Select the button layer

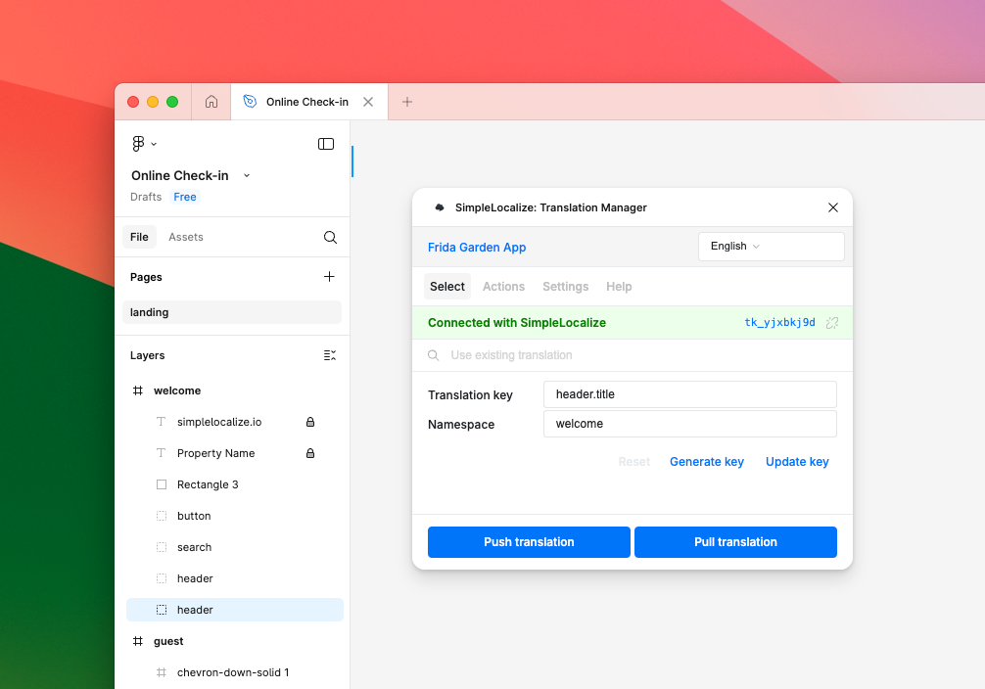[x=235, y=517]
